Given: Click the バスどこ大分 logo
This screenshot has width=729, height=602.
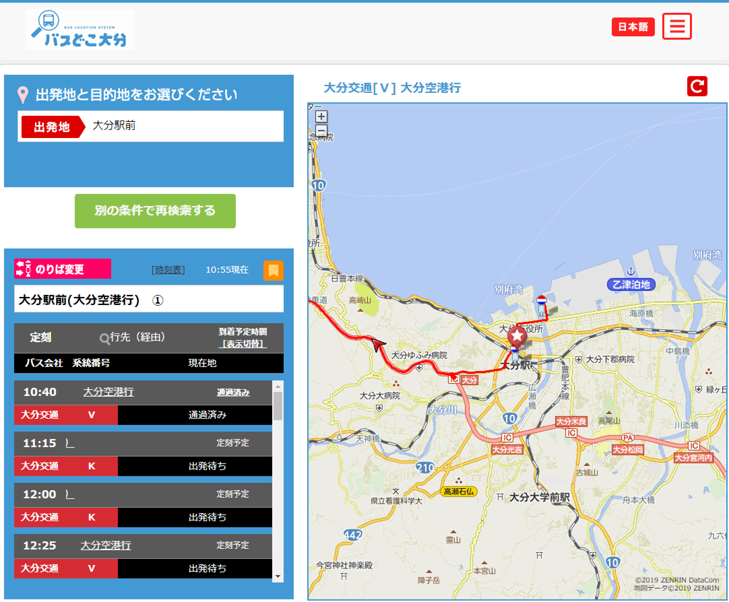Looking at the screenshot, I should 80,30.
